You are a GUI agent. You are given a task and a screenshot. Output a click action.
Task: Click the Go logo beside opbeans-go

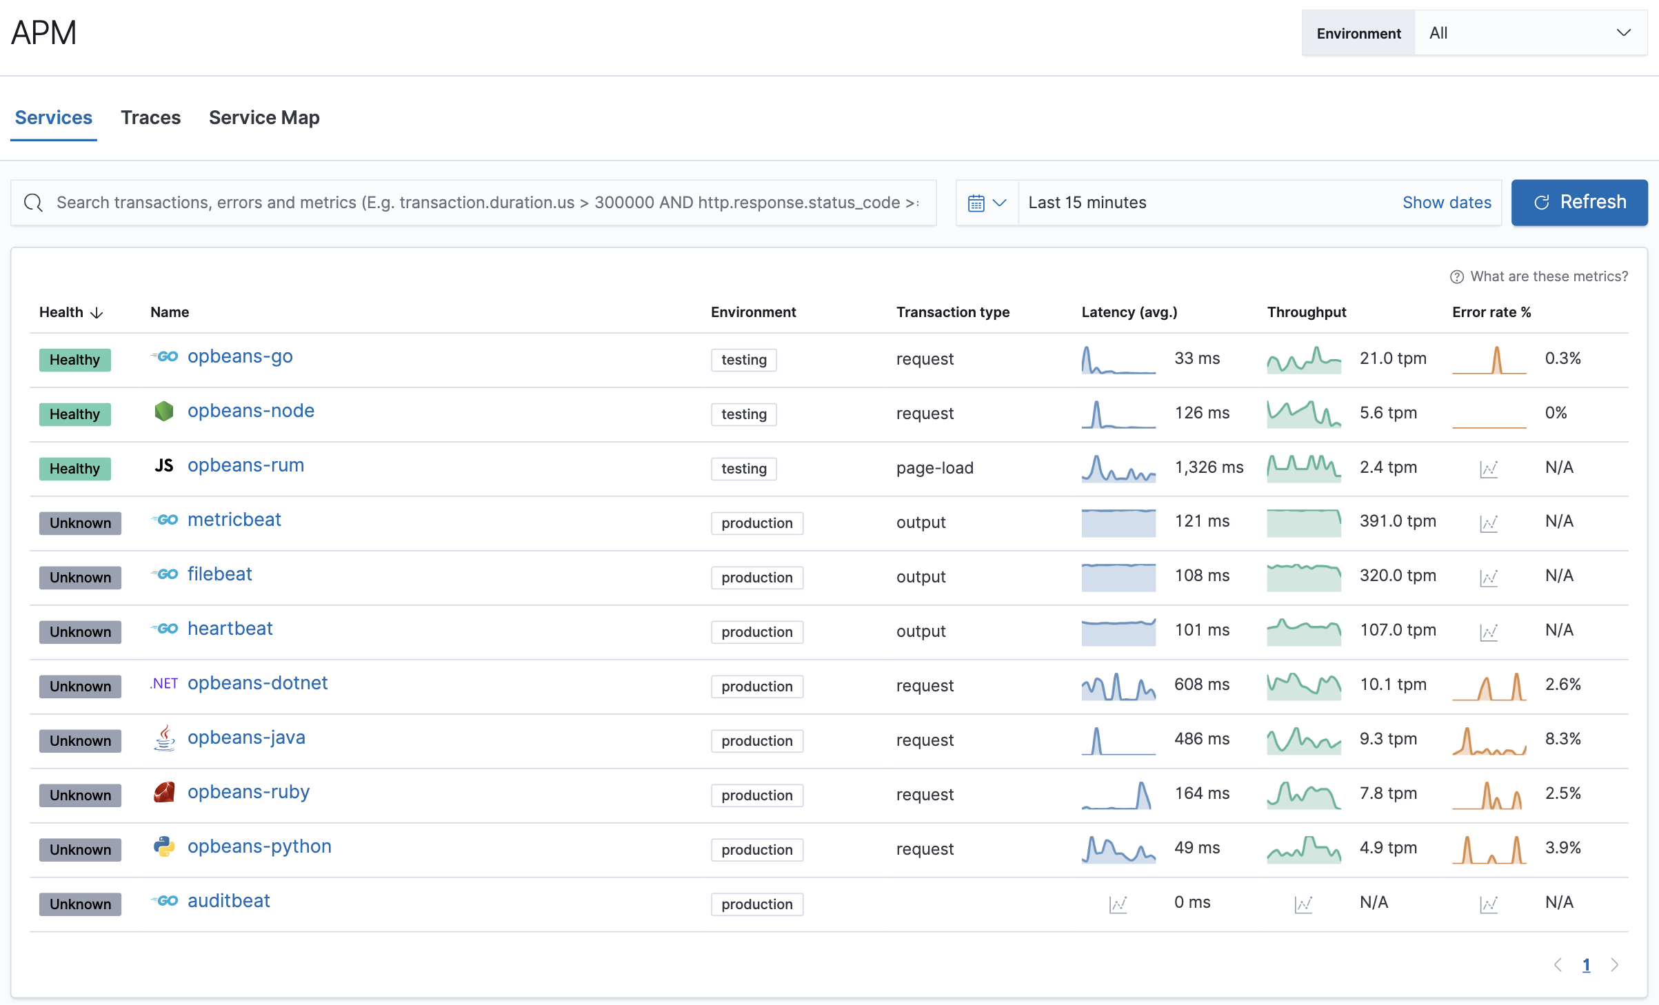pyautogui.click(x=165, y=357)
